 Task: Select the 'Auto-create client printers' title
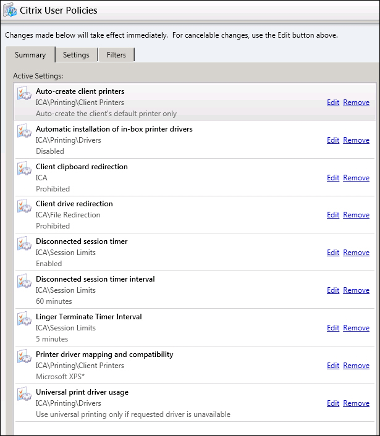(x=80, y=91)
